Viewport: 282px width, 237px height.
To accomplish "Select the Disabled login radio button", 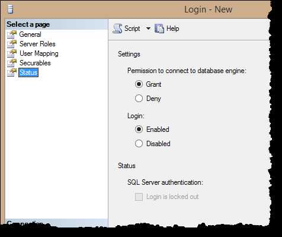I will click(x=139, y=144).
